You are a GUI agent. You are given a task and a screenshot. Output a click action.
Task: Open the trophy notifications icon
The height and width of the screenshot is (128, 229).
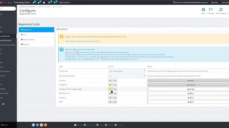pos(49,2)
